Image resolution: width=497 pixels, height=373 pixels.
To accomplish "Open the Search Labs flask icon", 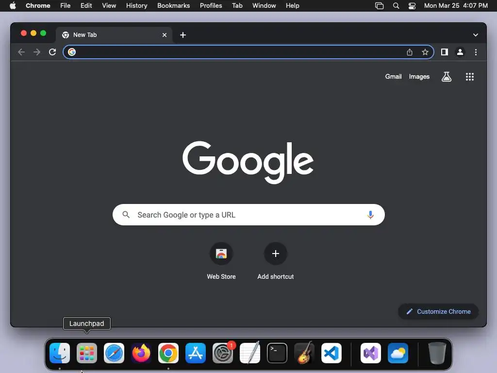I will coord(447,76).
